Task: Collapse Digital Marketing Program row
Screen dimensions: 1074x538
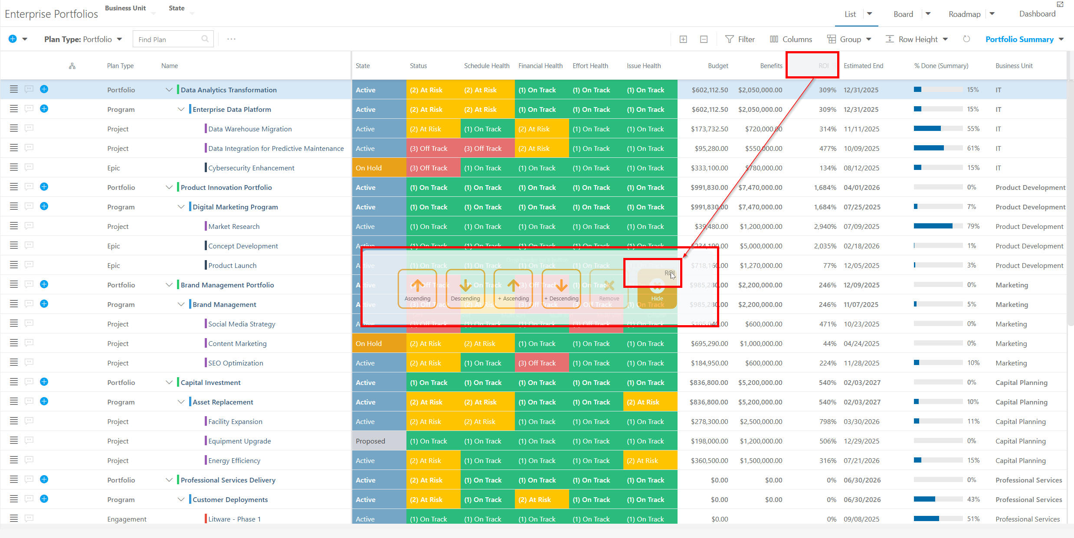Action: point(181,207)
